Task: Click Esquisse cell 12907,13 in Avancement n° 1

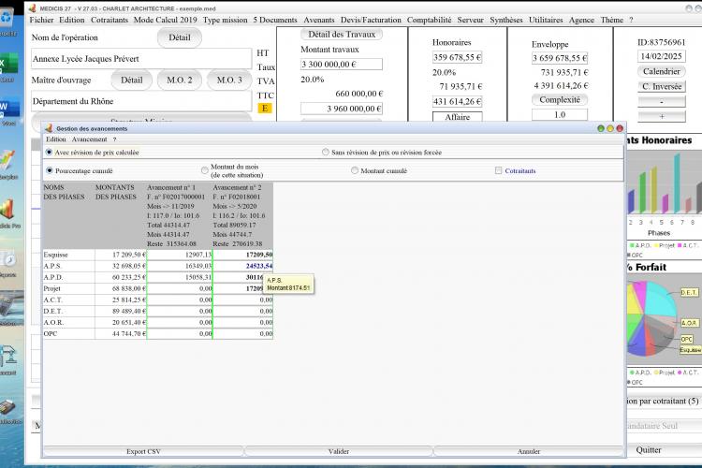Action: pyautogui.click(x=180, y=255)
